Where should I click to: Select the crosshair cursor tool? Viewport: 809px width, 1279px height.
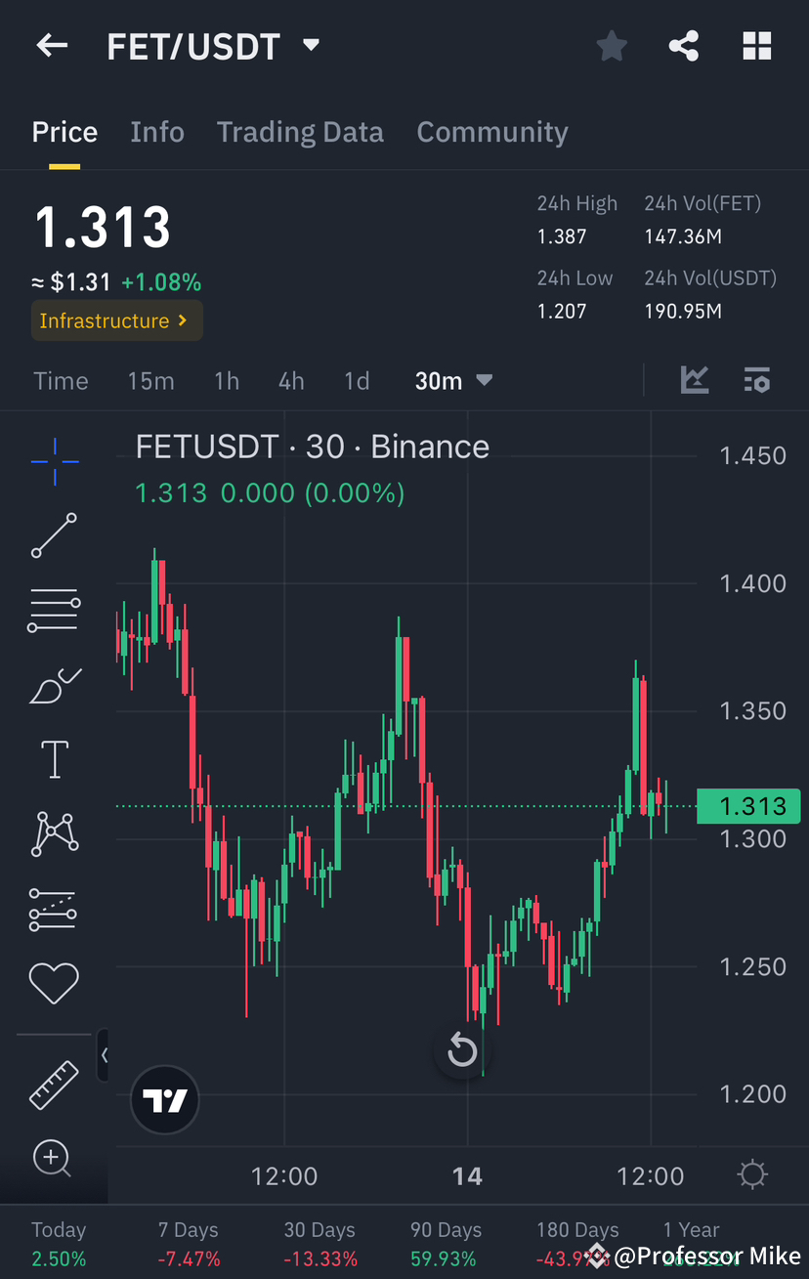click(54, 461)
